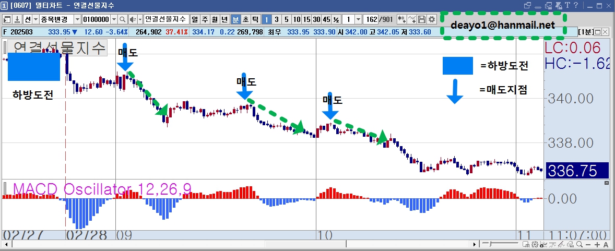This screenshot has width=615, height=251.
Task: Click the screen lock icon in title bar
Action: [548, 6]
